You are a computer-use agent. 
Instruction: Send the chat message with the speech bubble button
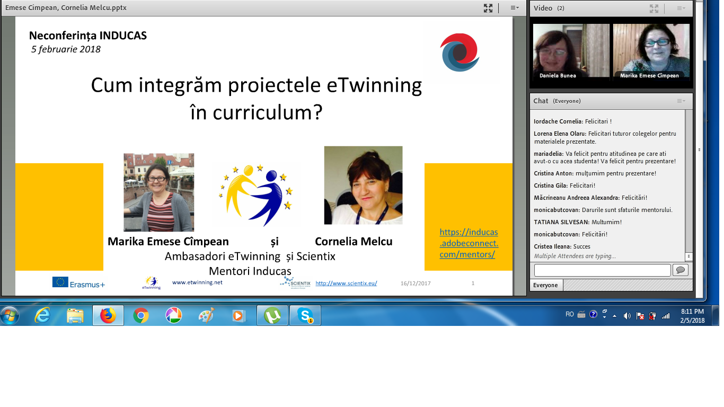click(680, 270)
